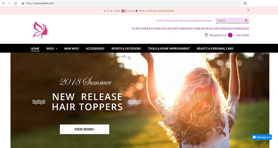278x148 pixels.
Task: Dismiss the free shipping banner
Action: (248, 10)
